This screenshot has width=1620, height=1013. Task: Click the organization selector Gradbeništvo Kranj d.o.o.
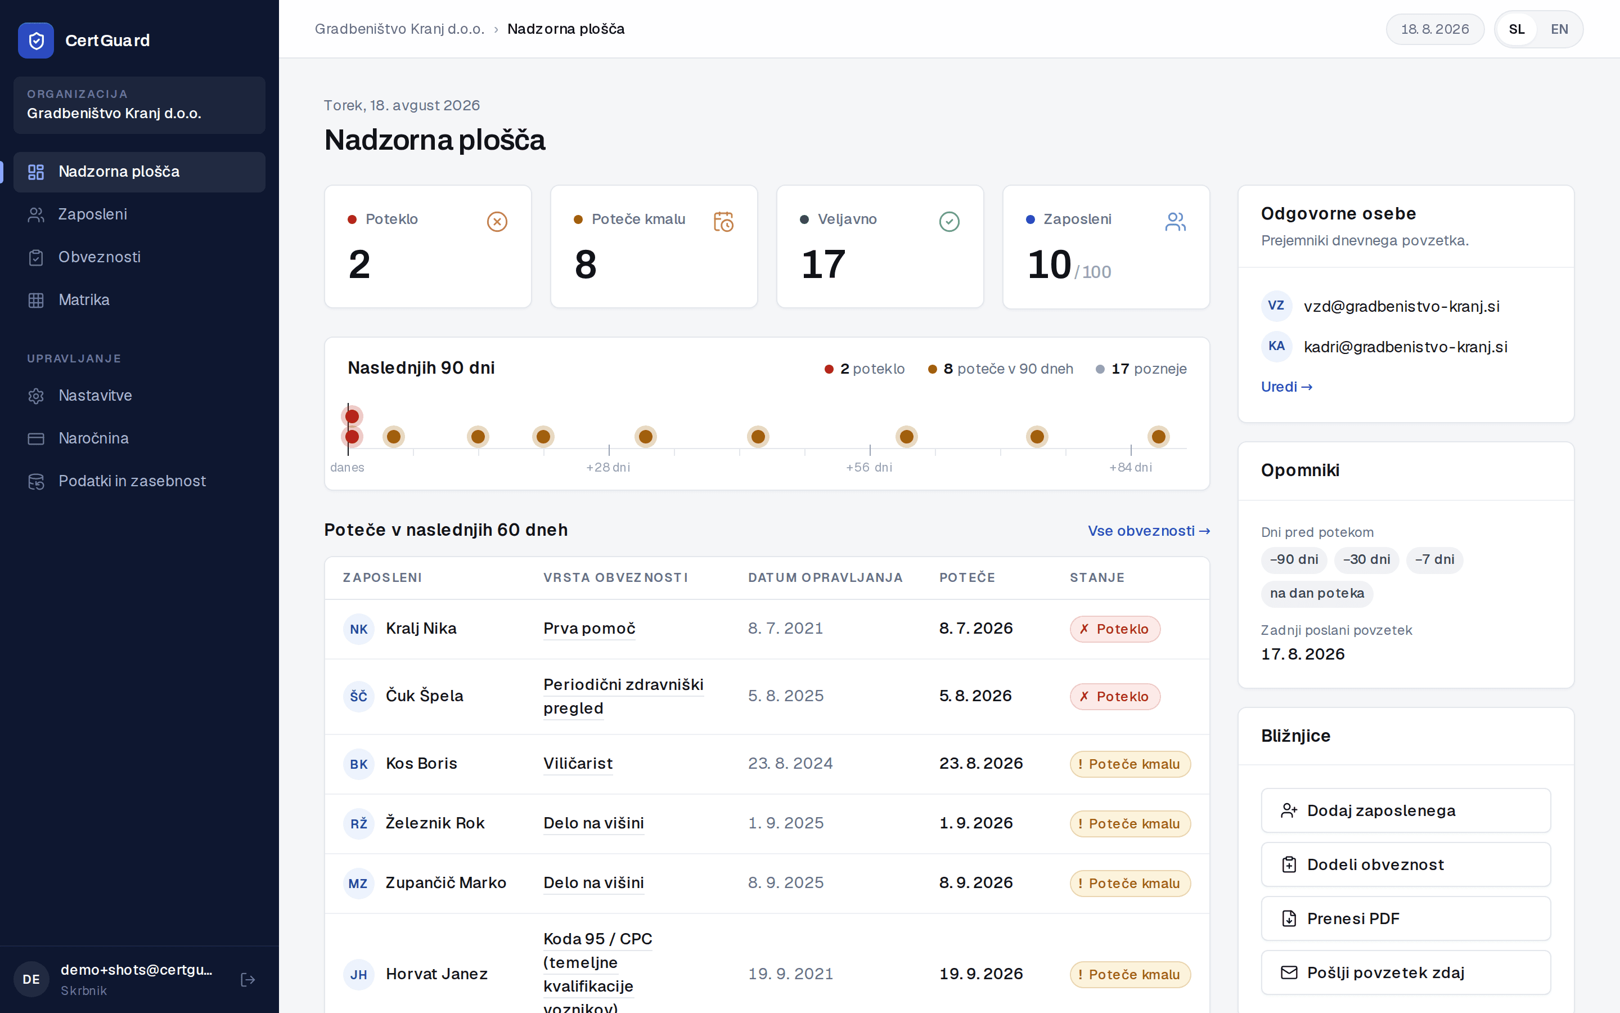click(x=139, y=105)
